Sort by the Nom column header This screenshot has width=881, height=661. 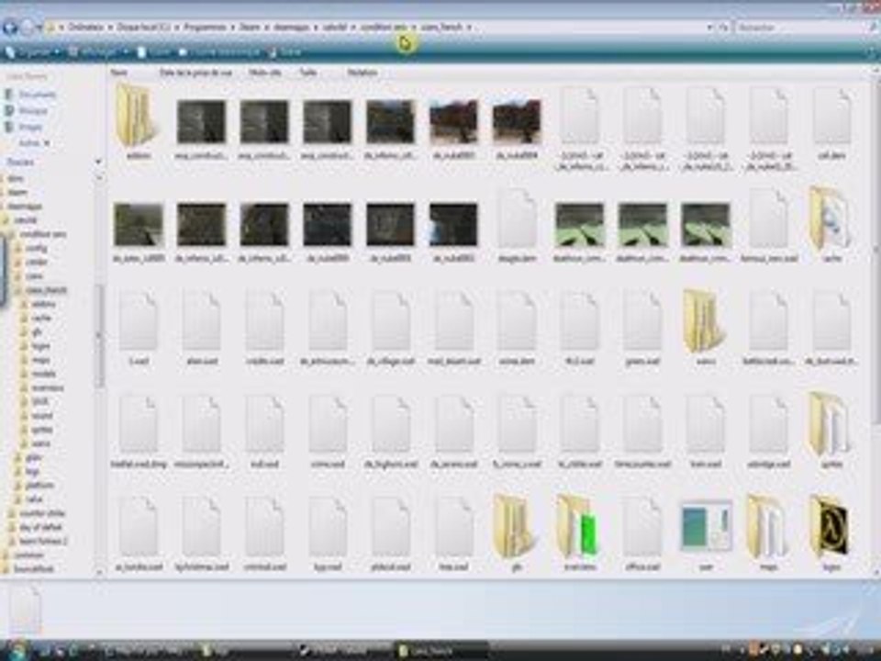tap(119, 73)
